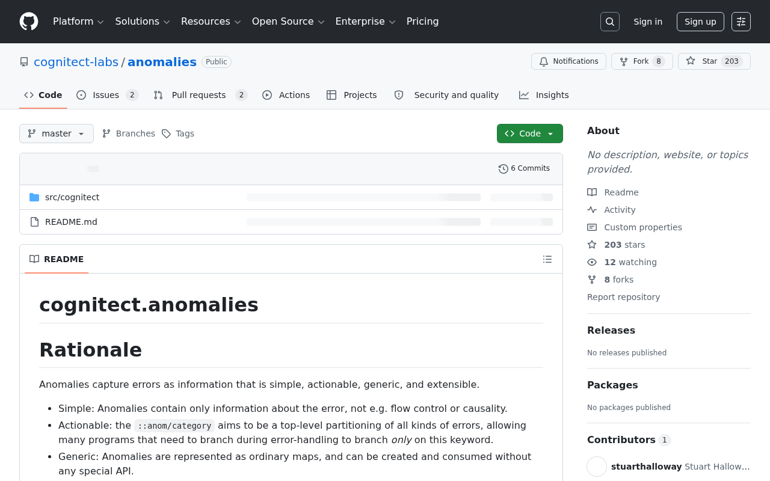Open the Pricing page
This screenshot has height=481, width=770.
(423, 22)
